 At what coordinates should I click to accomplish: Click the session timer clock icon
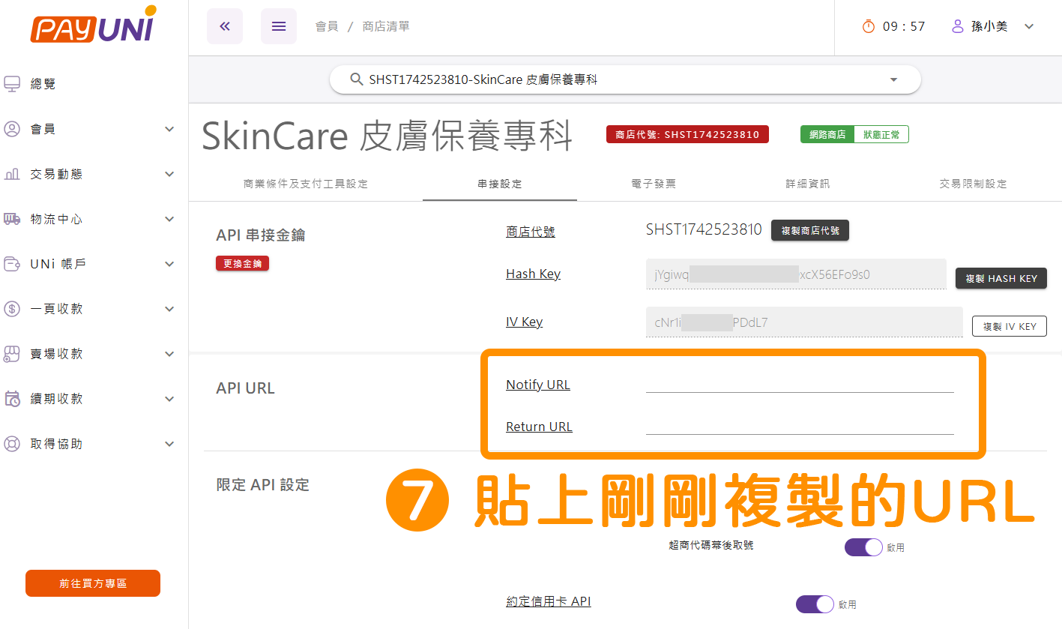coord(869,26)
